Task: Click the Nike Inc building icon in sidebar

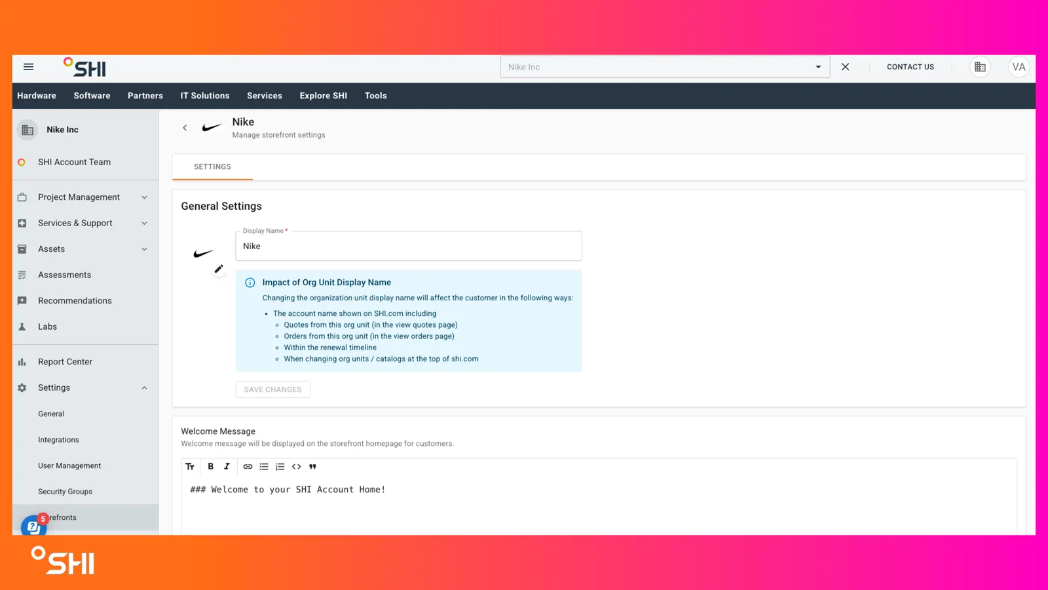Action: pos(28,130)
